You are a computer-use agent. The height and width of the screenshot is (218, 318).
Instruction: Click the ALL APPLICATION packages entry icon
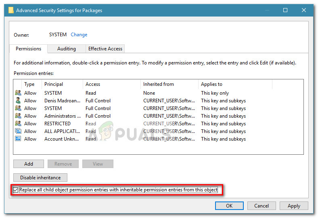point(18,131)
